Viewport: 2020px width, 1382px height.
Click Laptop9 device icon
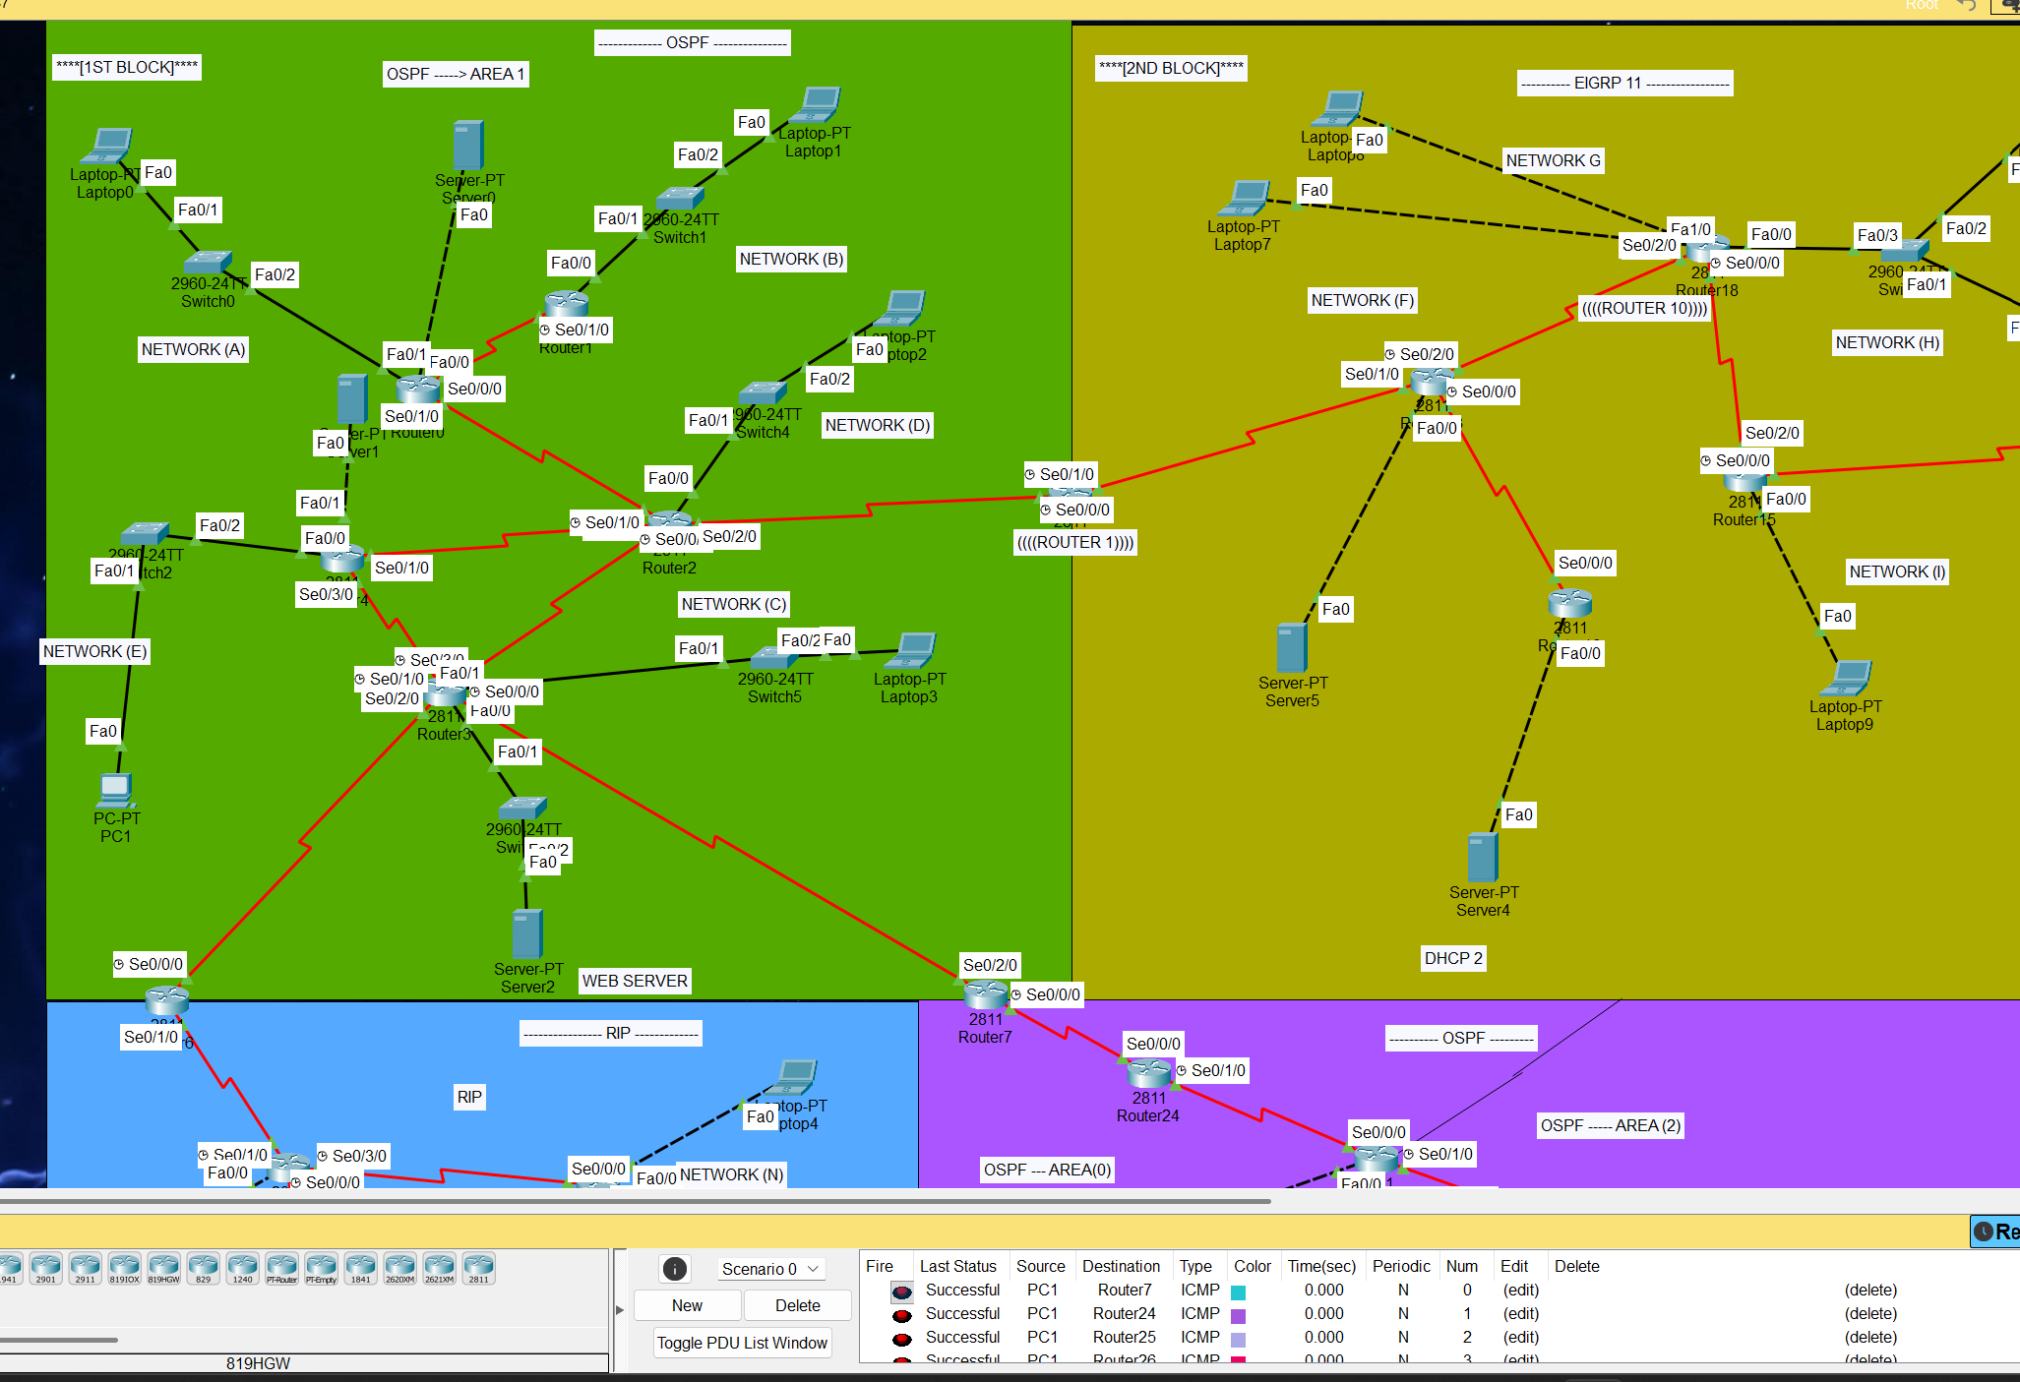[1847, 679]
